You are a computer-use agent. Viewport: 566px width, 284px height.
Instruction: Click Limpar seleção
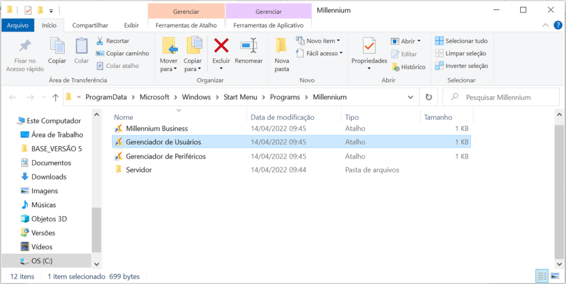[460, 53]
